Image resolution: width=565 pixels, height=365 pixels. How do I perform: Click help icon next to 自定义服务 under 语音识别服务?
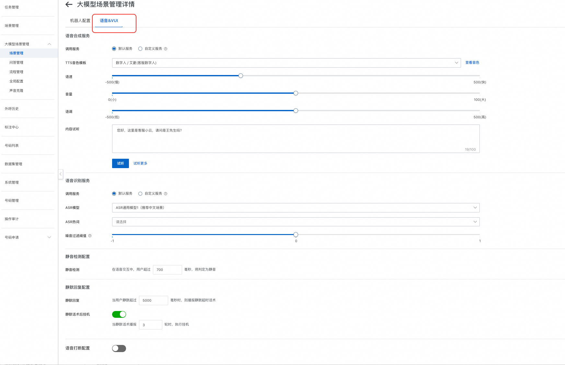[166, 194]
